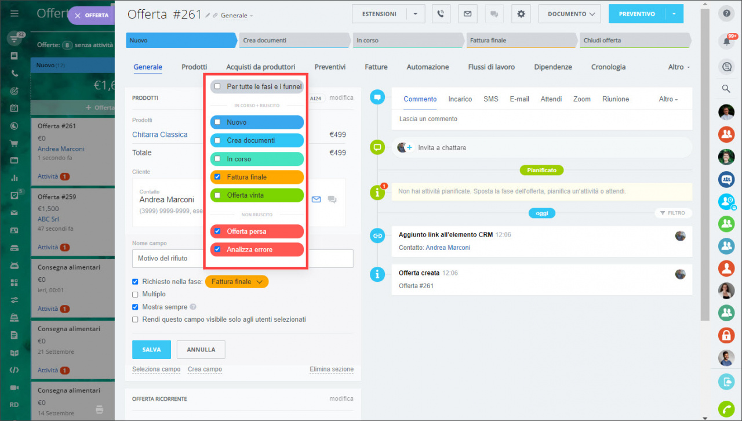Enable the Multiplo checkbox
This screenshot has height=421, width=742.
(135, 294)
